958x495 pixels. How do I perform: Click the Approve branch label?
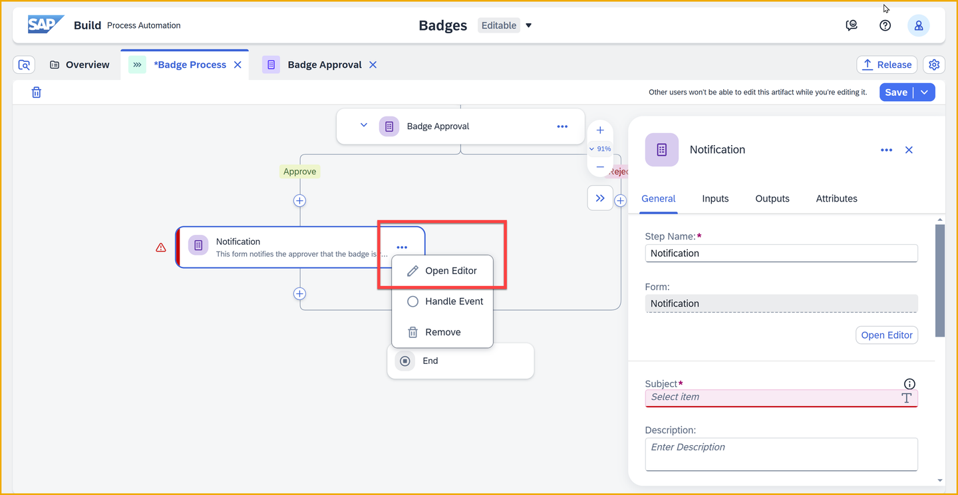(300, 172)
